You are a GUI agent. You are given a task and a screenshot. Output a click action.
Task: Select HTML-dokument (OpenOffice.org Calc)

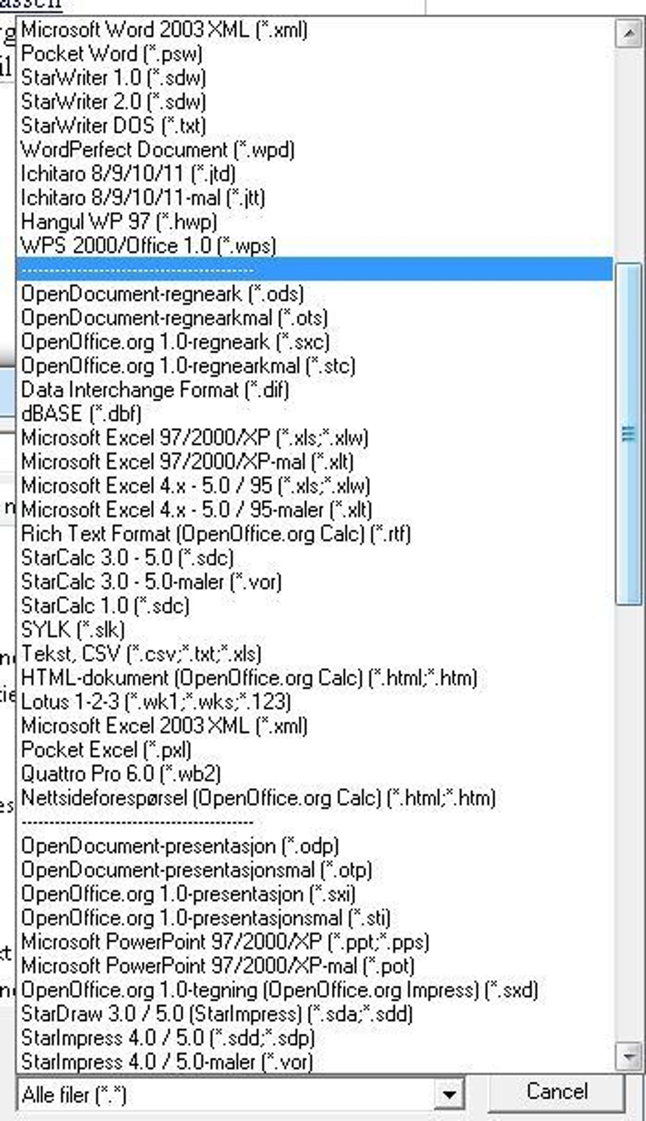315,678
